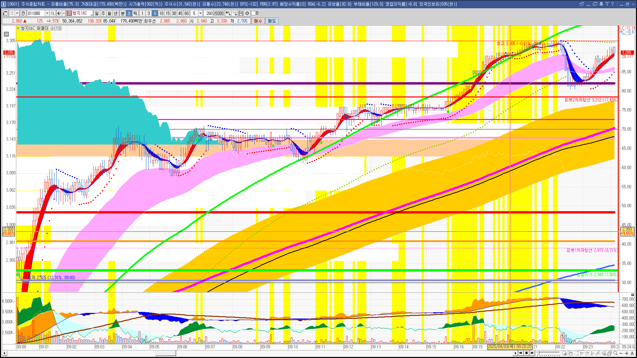Click the 매수 buy button
Image resolution: width=637 pixels, height=358 pixels.
pos(258,21)
